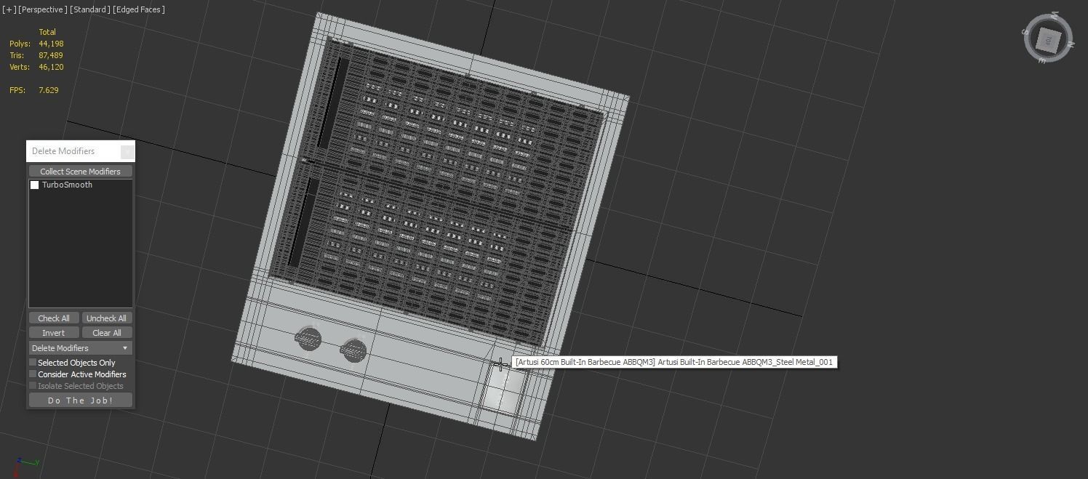Viewport: 1088px width, 479px height.
Task: Enable Consider Active Modifiers checkbox
Action: click(x=33, y=374)
